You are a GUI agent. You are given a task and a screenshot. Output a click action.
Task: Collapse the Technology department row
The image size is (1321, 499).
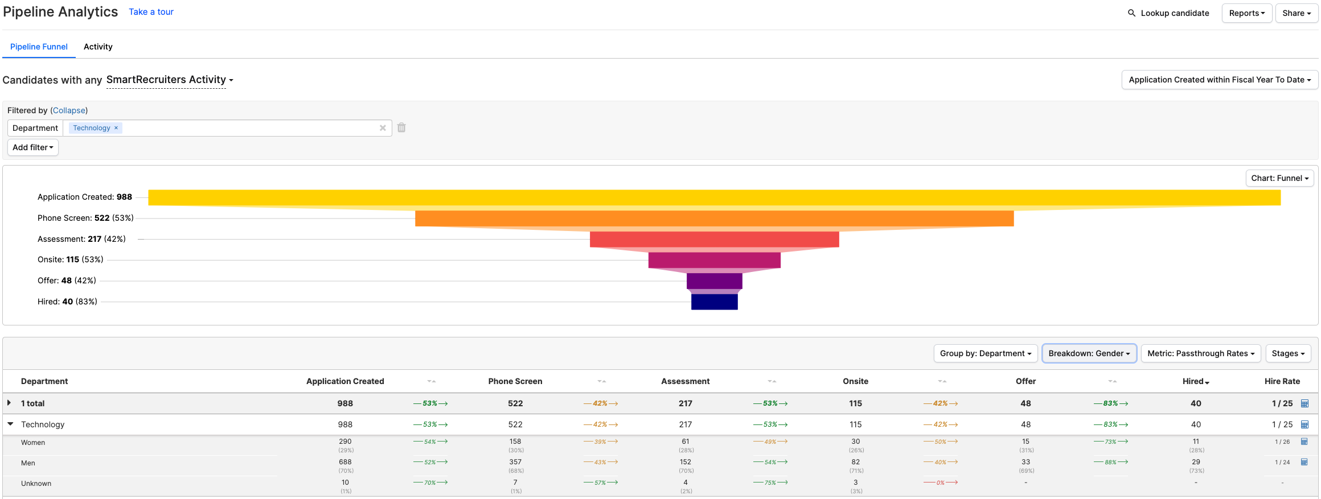tap(10, 424)
